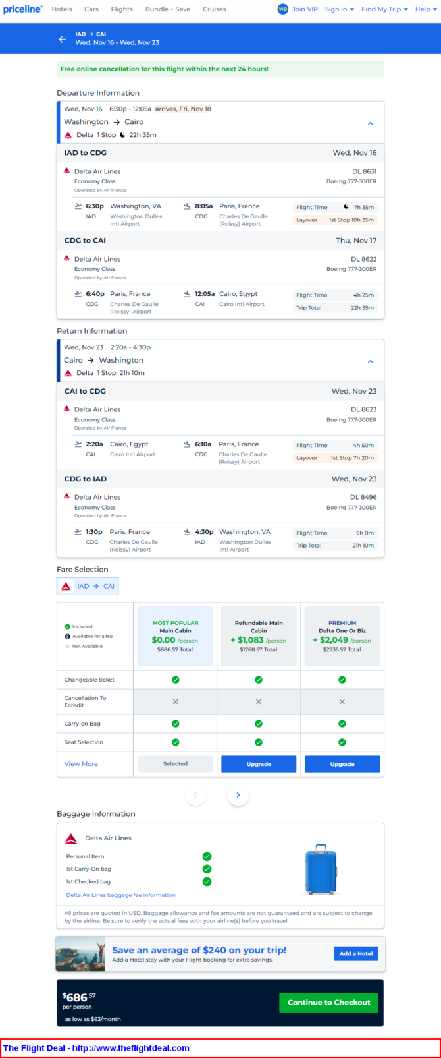Collapse the return flight details chevron
This screenshot has width=441, height=1058.
coord(371,361)
